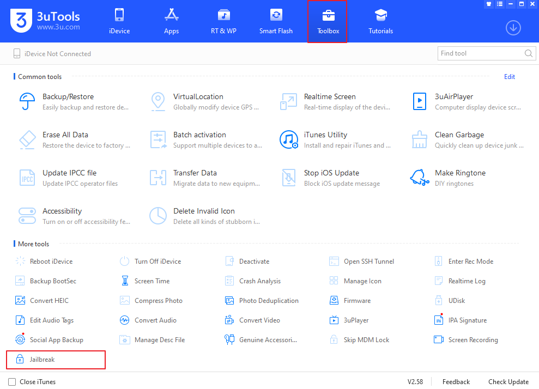This screenshot has height=389, width=539.
Task: Open Delete Invalid Icon tool
Action: click(x=158, y=216)
